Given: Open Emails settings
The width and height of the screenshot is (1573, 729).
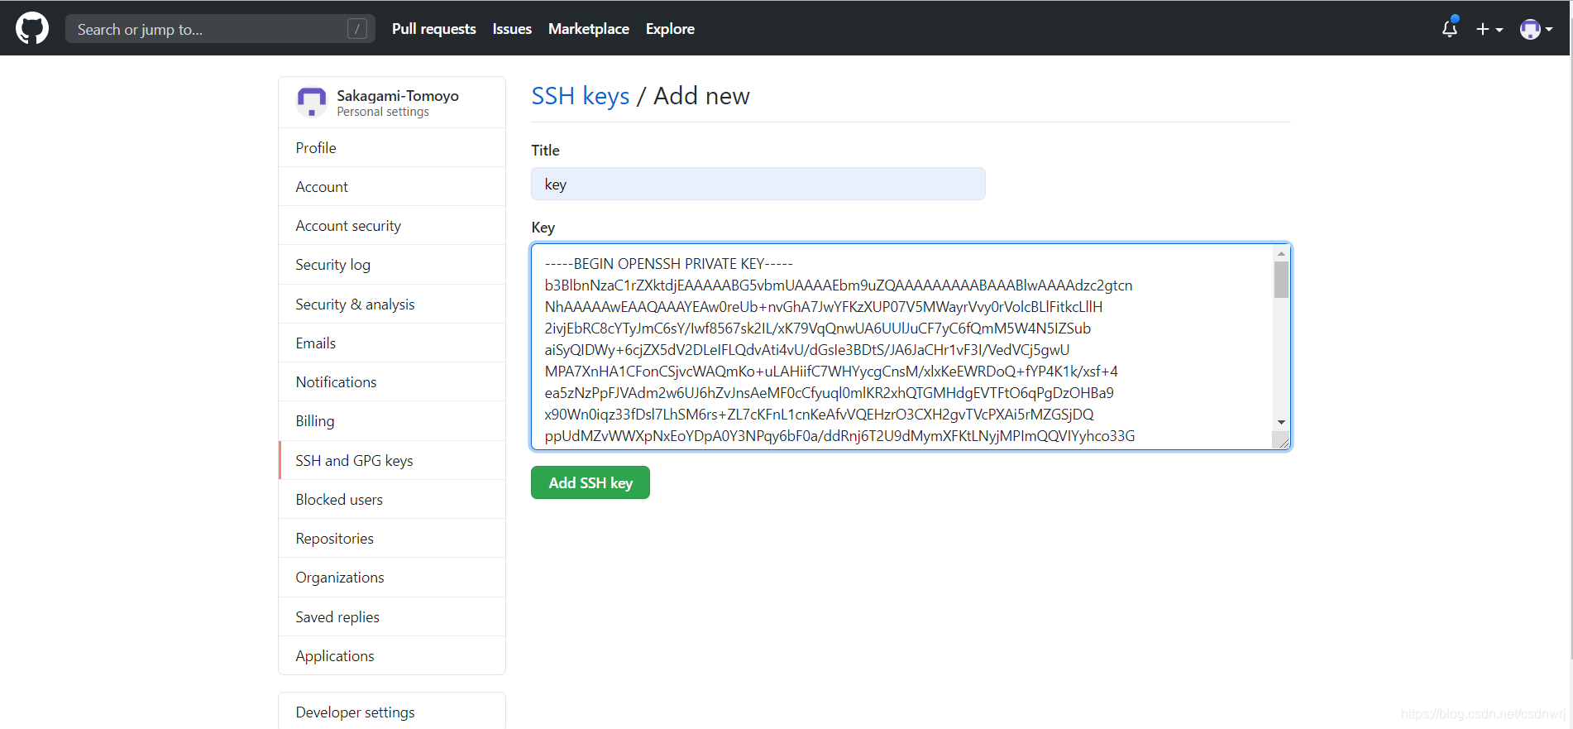Looking at the screenshot, I should pos(392,343).
